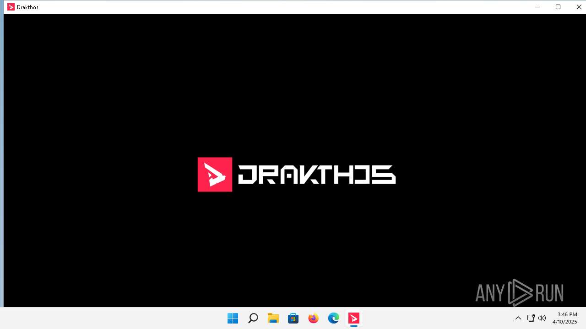Close the Drakthos window
The width and height of the screenshot is (586, 329).
click(579, 7)
